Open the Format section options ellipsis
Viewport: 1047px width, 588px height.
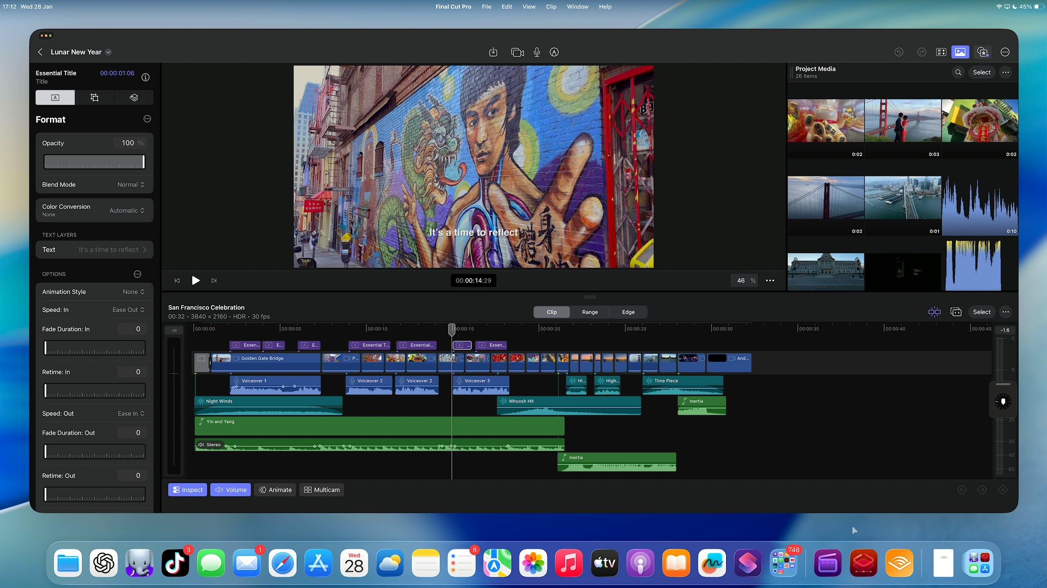click(147, 119)
